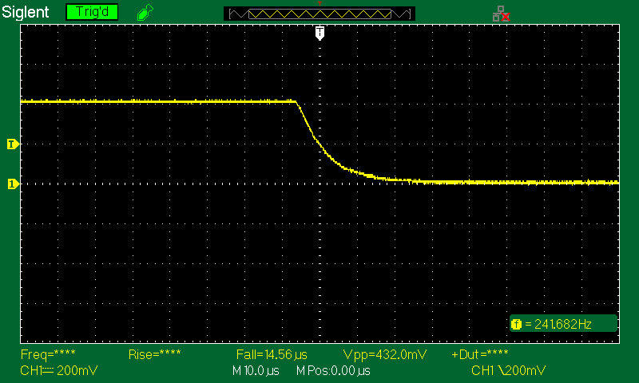Open the CH1 falling-edge trigger level setting
The width and height of the screenshot is (639, 383).
[x=508, y=371]
